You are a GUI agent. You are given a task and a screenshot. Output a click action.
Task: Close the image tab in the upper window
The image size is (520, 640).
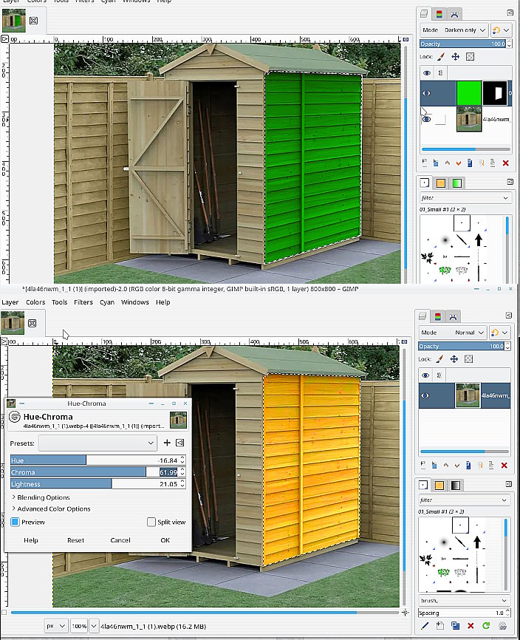click(x=34, y=21)
